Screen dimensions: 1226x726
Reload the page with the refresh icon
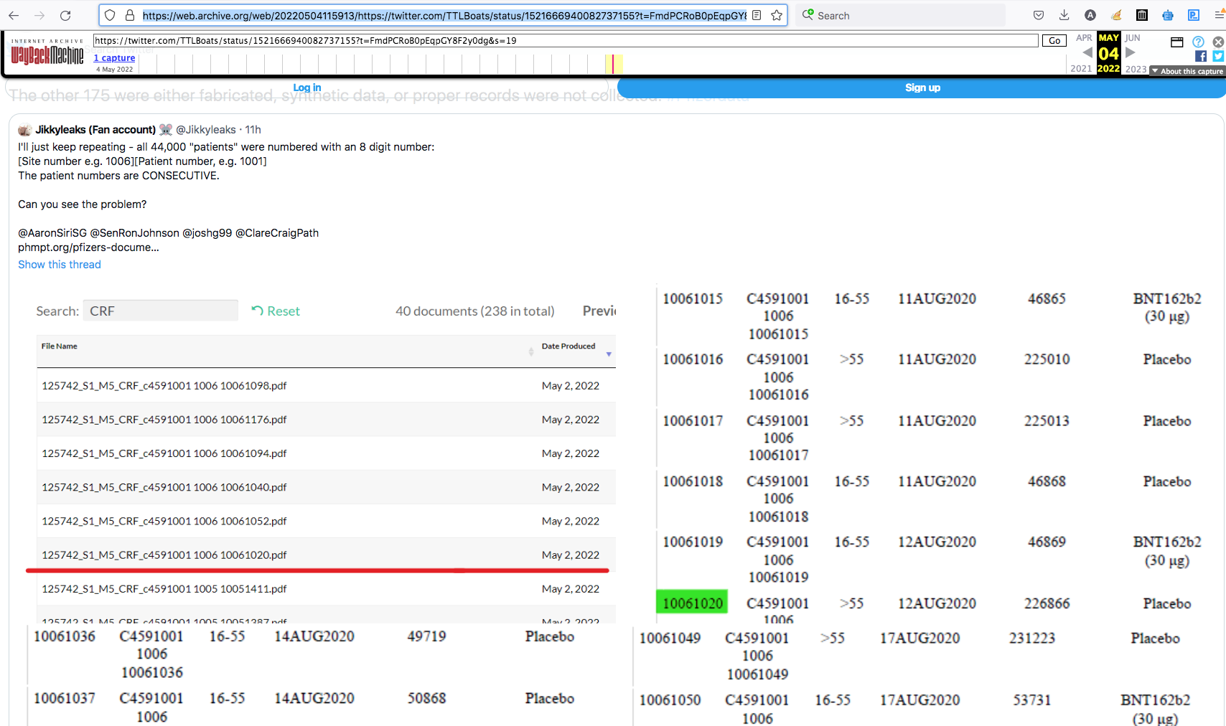tap(65, 15)
